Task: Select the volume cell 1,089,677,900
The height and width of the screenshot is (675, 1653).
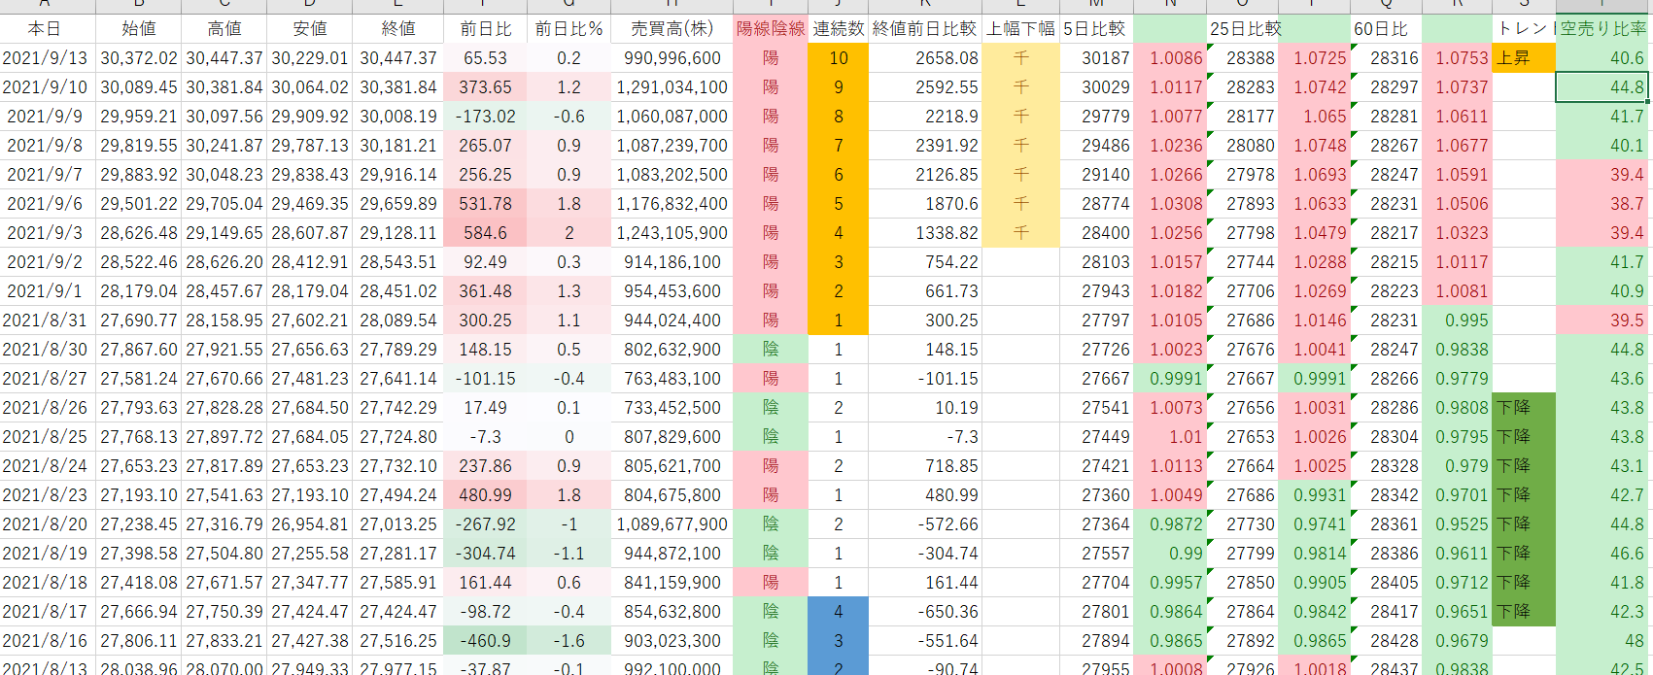Action: pyautogui.click(x=672, y=524)
